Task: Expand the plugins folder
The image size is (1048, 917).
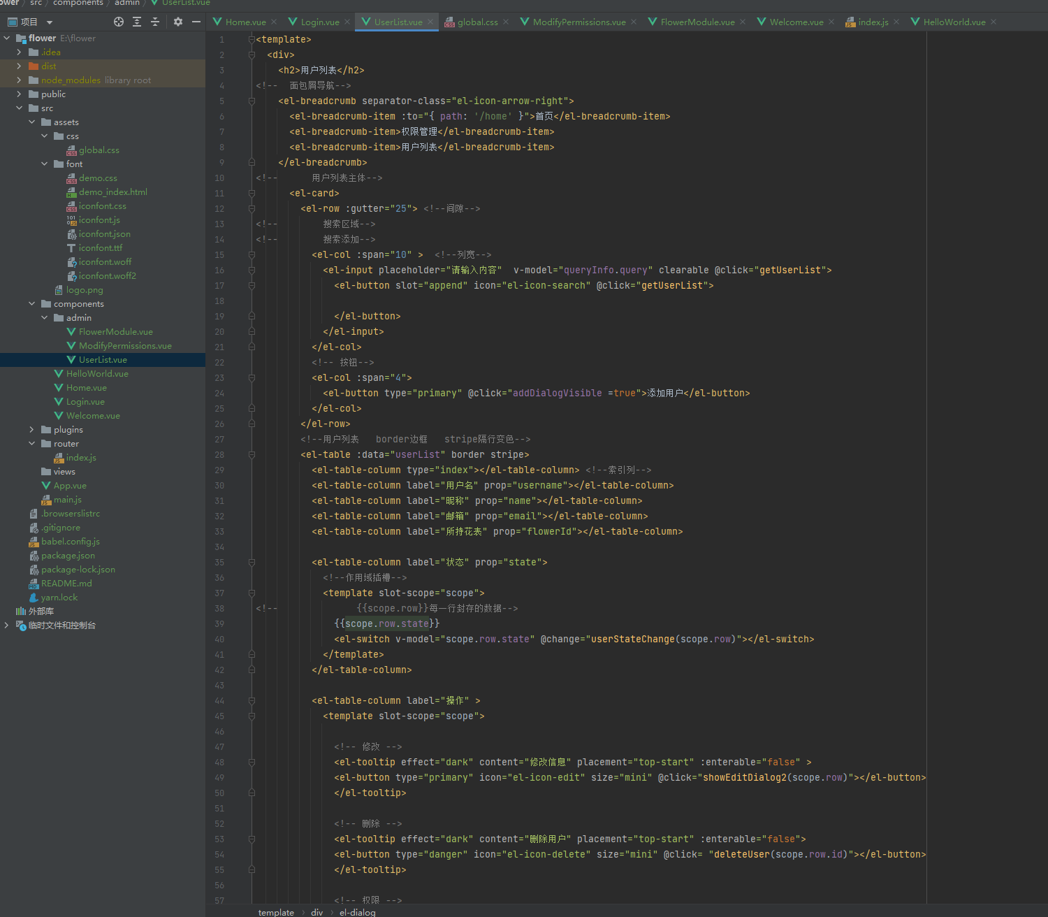Action: point(32,430)
